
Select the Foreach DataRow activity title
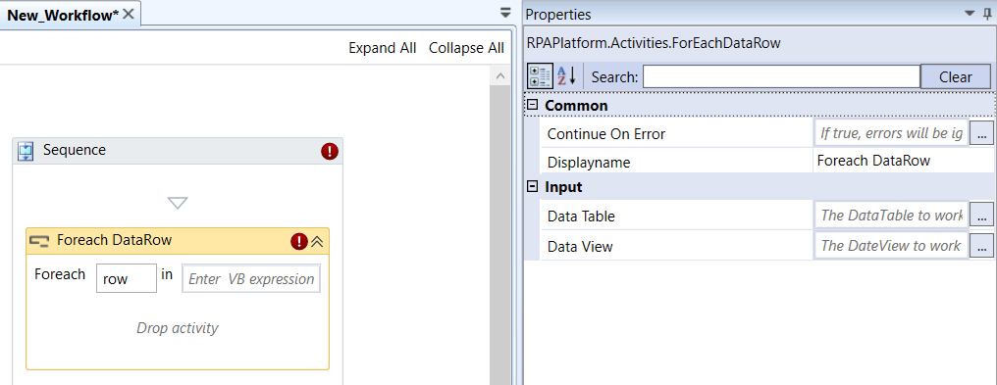115,240
